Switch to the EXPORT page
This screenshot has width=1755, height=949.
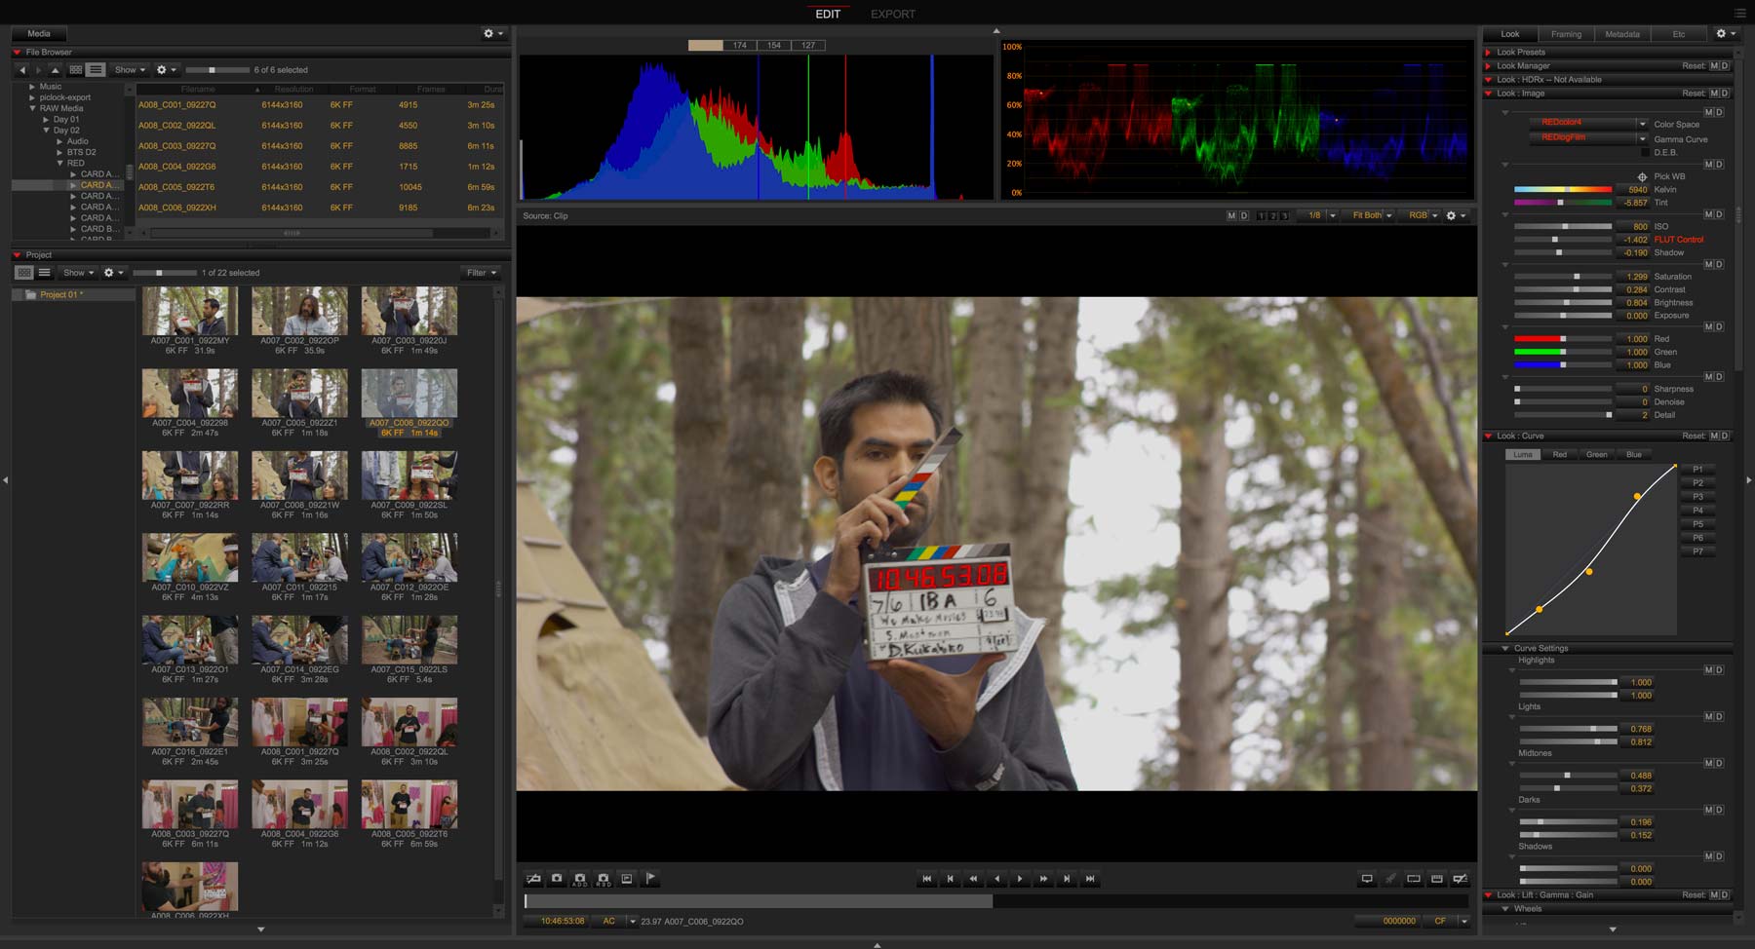tap(892, 14)
